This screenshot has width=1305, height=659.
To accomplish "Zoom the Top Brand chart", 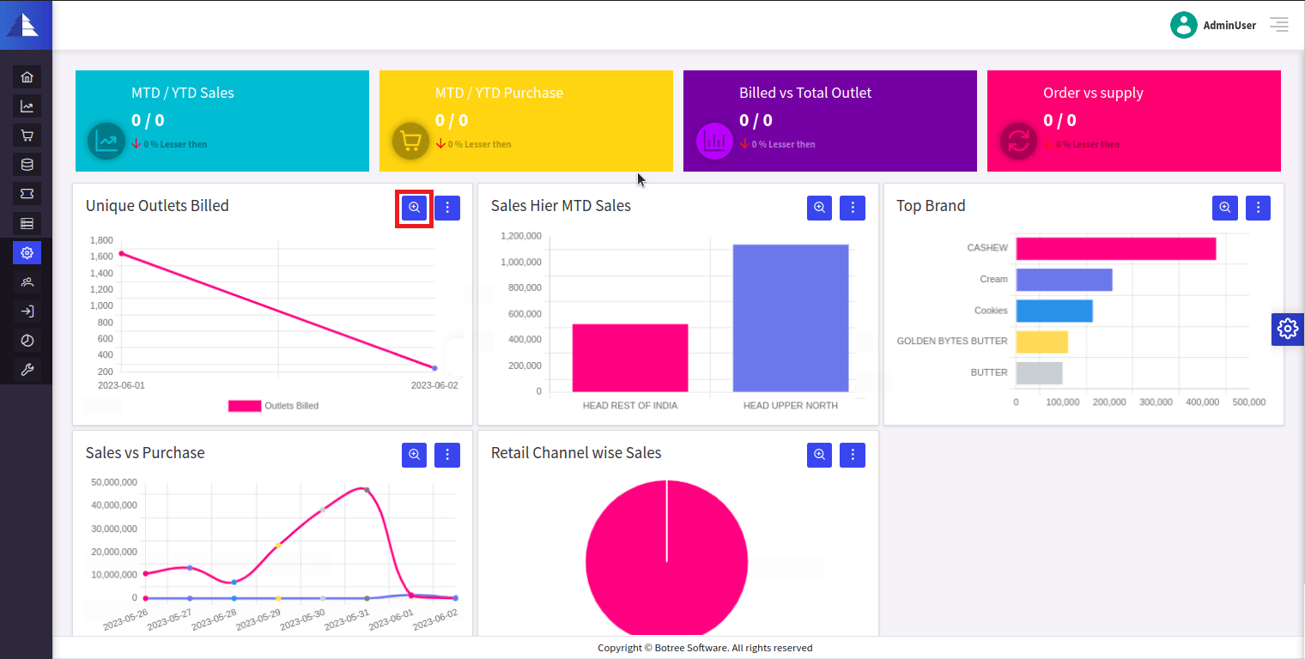I will 1225,208.
